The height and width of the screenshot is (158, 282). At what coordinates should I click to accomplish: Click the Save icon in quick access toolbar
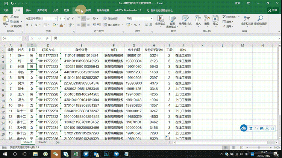tap(6, 3)
